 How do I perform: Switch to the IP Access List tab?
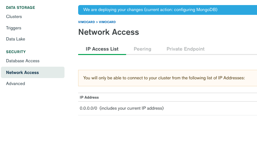[x=102, y=49]
